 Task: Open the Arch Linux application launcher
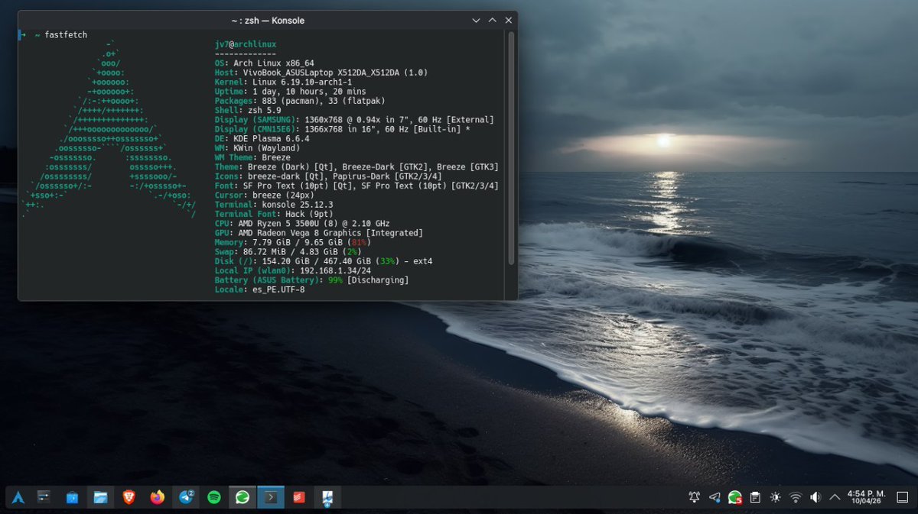[x=18, y=497]
